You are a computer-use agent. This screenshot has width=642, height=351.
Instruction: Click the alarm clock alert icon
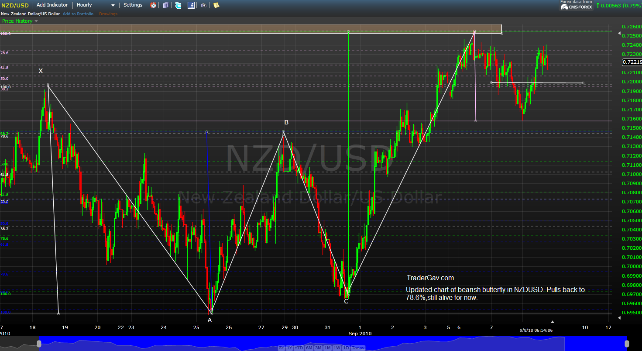(153, 5)
